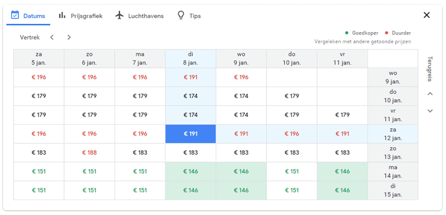The image size is (446, 215).
Task: Shift return dates later with down chevron
Action: (x=430, y=110)
